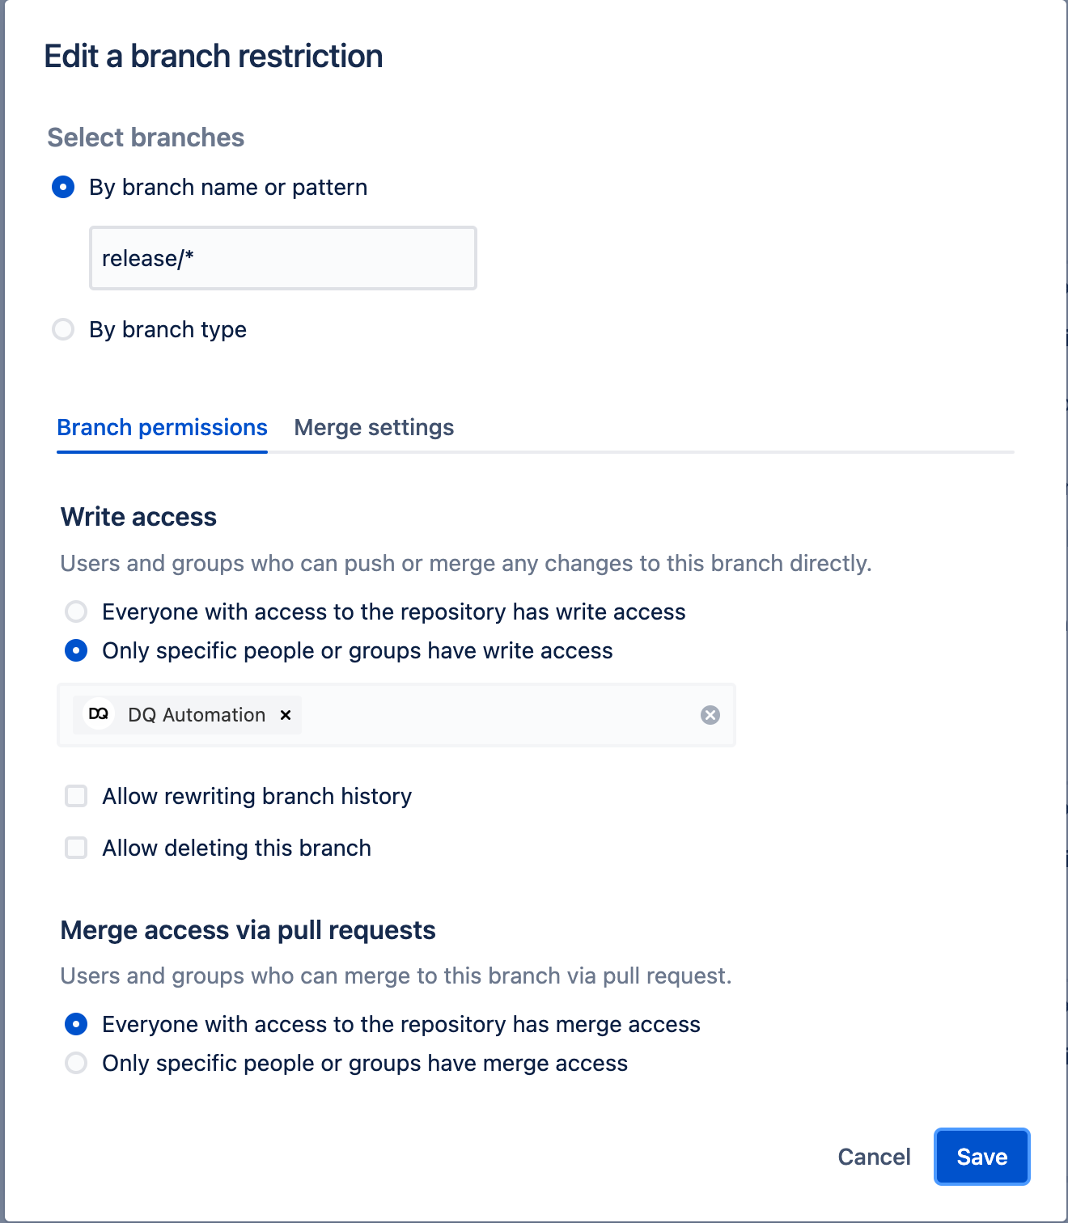Select By branch name or pattern

(x=63, y=187)
